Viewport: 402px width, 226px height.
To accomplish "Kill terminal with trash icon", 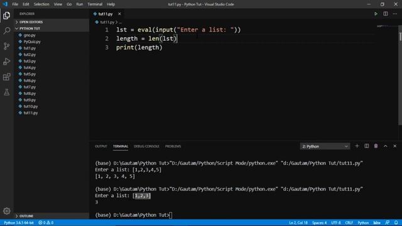I will (x=376, y=146).
